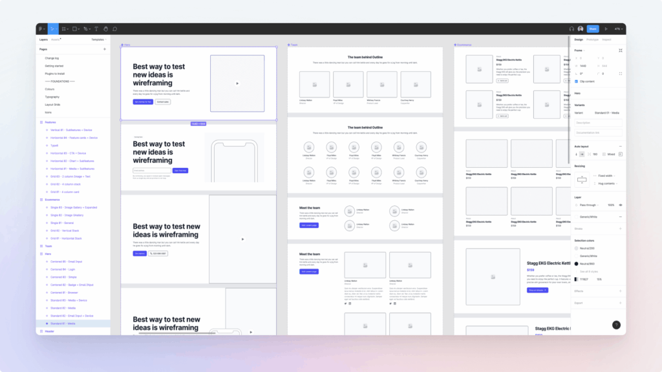Viewport: 662px width, 372px height.
Task: Open the Change log page
Action: pyautogui.click(x=52, y=58)
